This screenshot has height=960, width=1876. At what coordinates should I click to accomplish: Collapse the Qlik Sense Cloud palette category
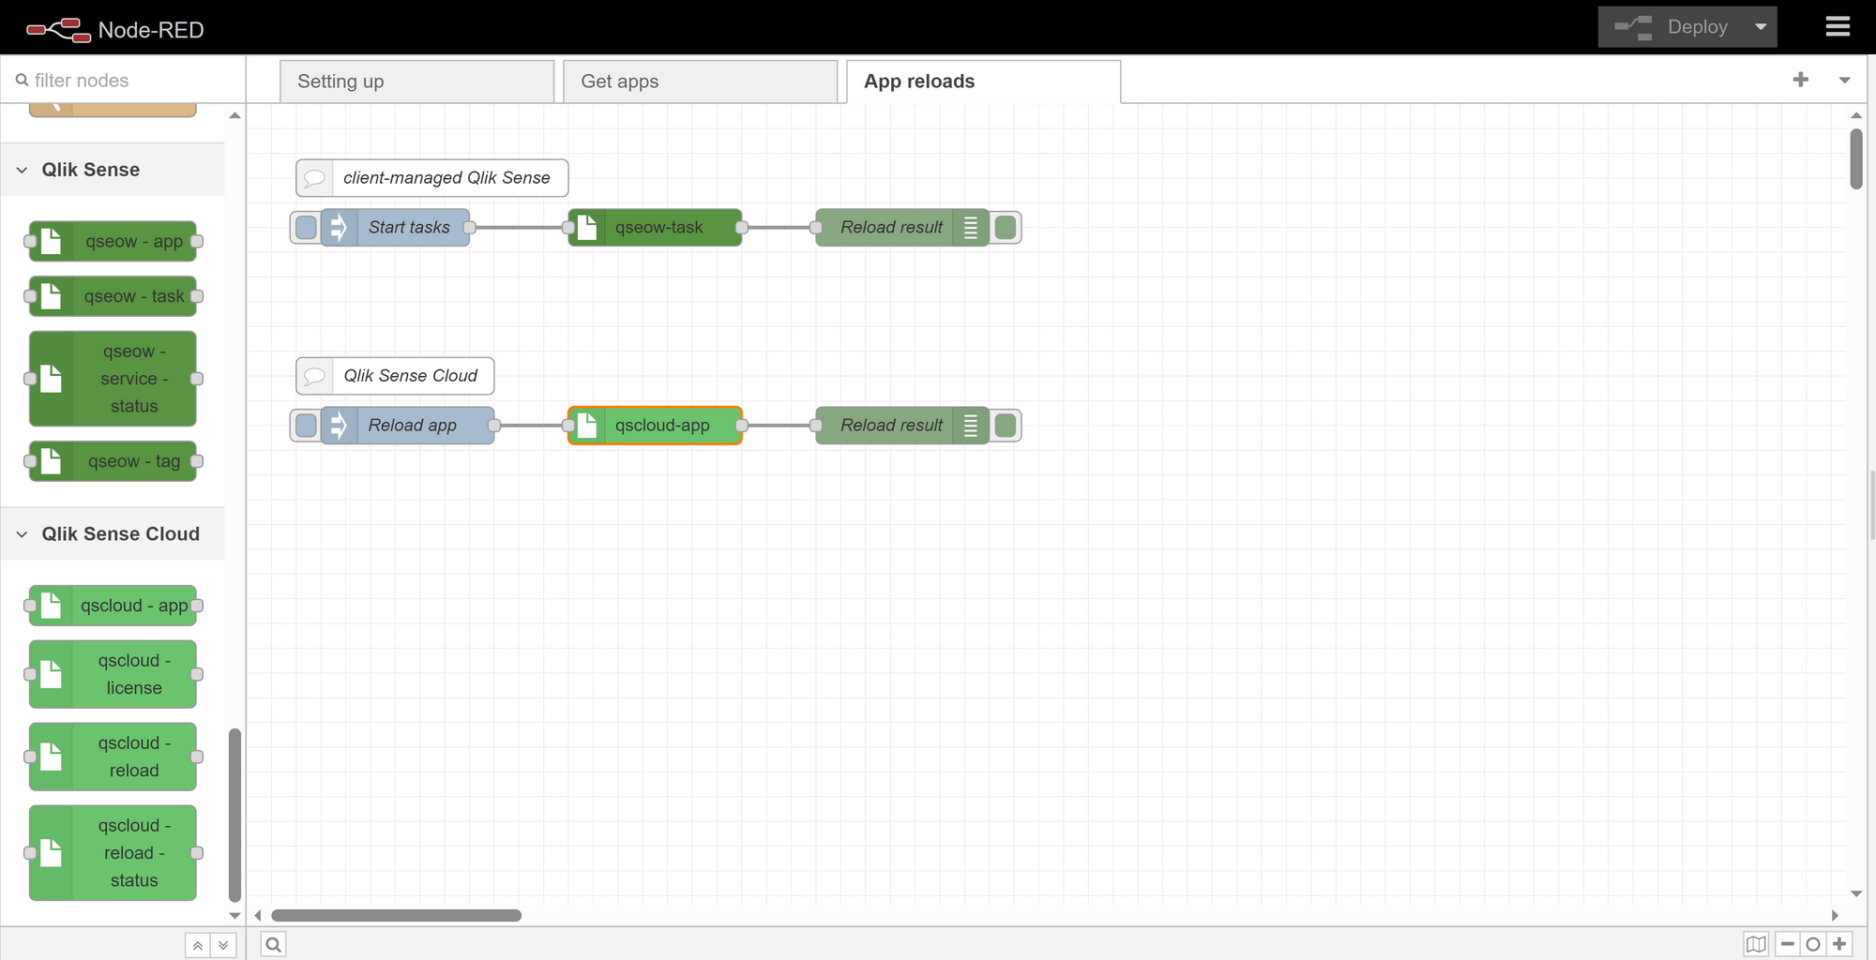113,533
